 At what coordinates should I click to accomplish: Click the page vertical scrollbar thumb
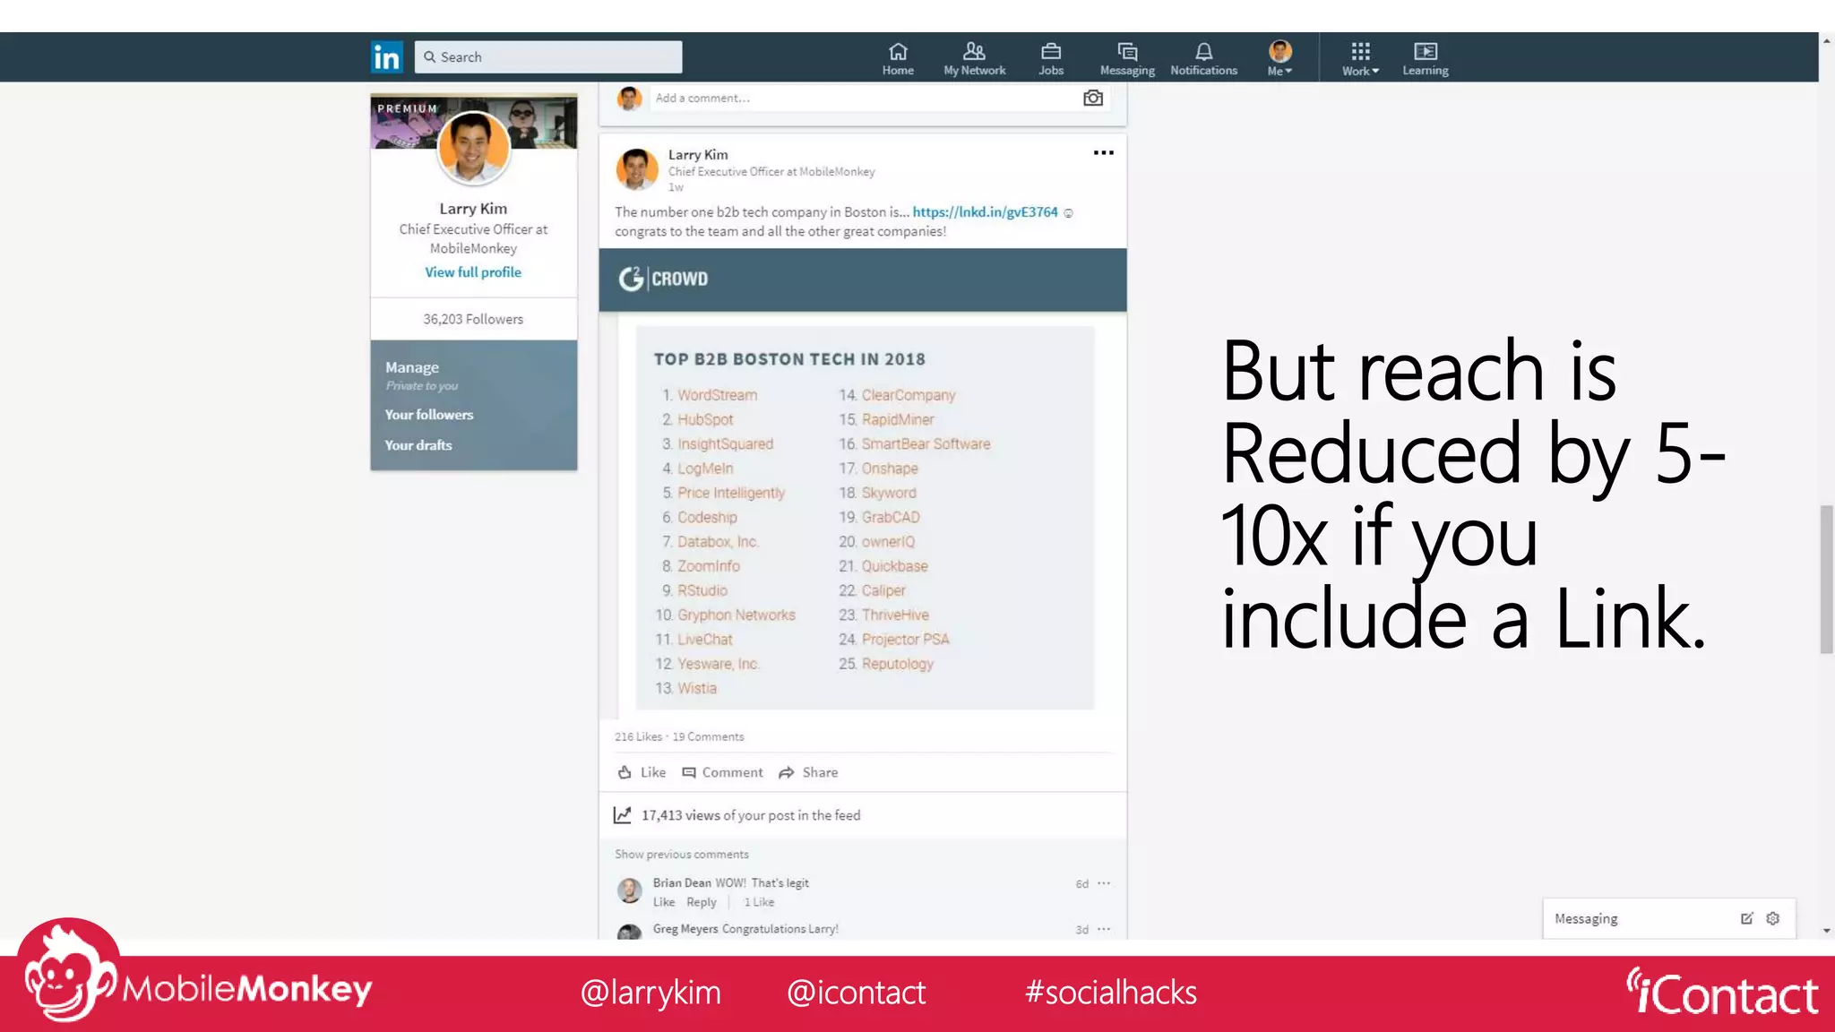click(x=1826, y=580)
